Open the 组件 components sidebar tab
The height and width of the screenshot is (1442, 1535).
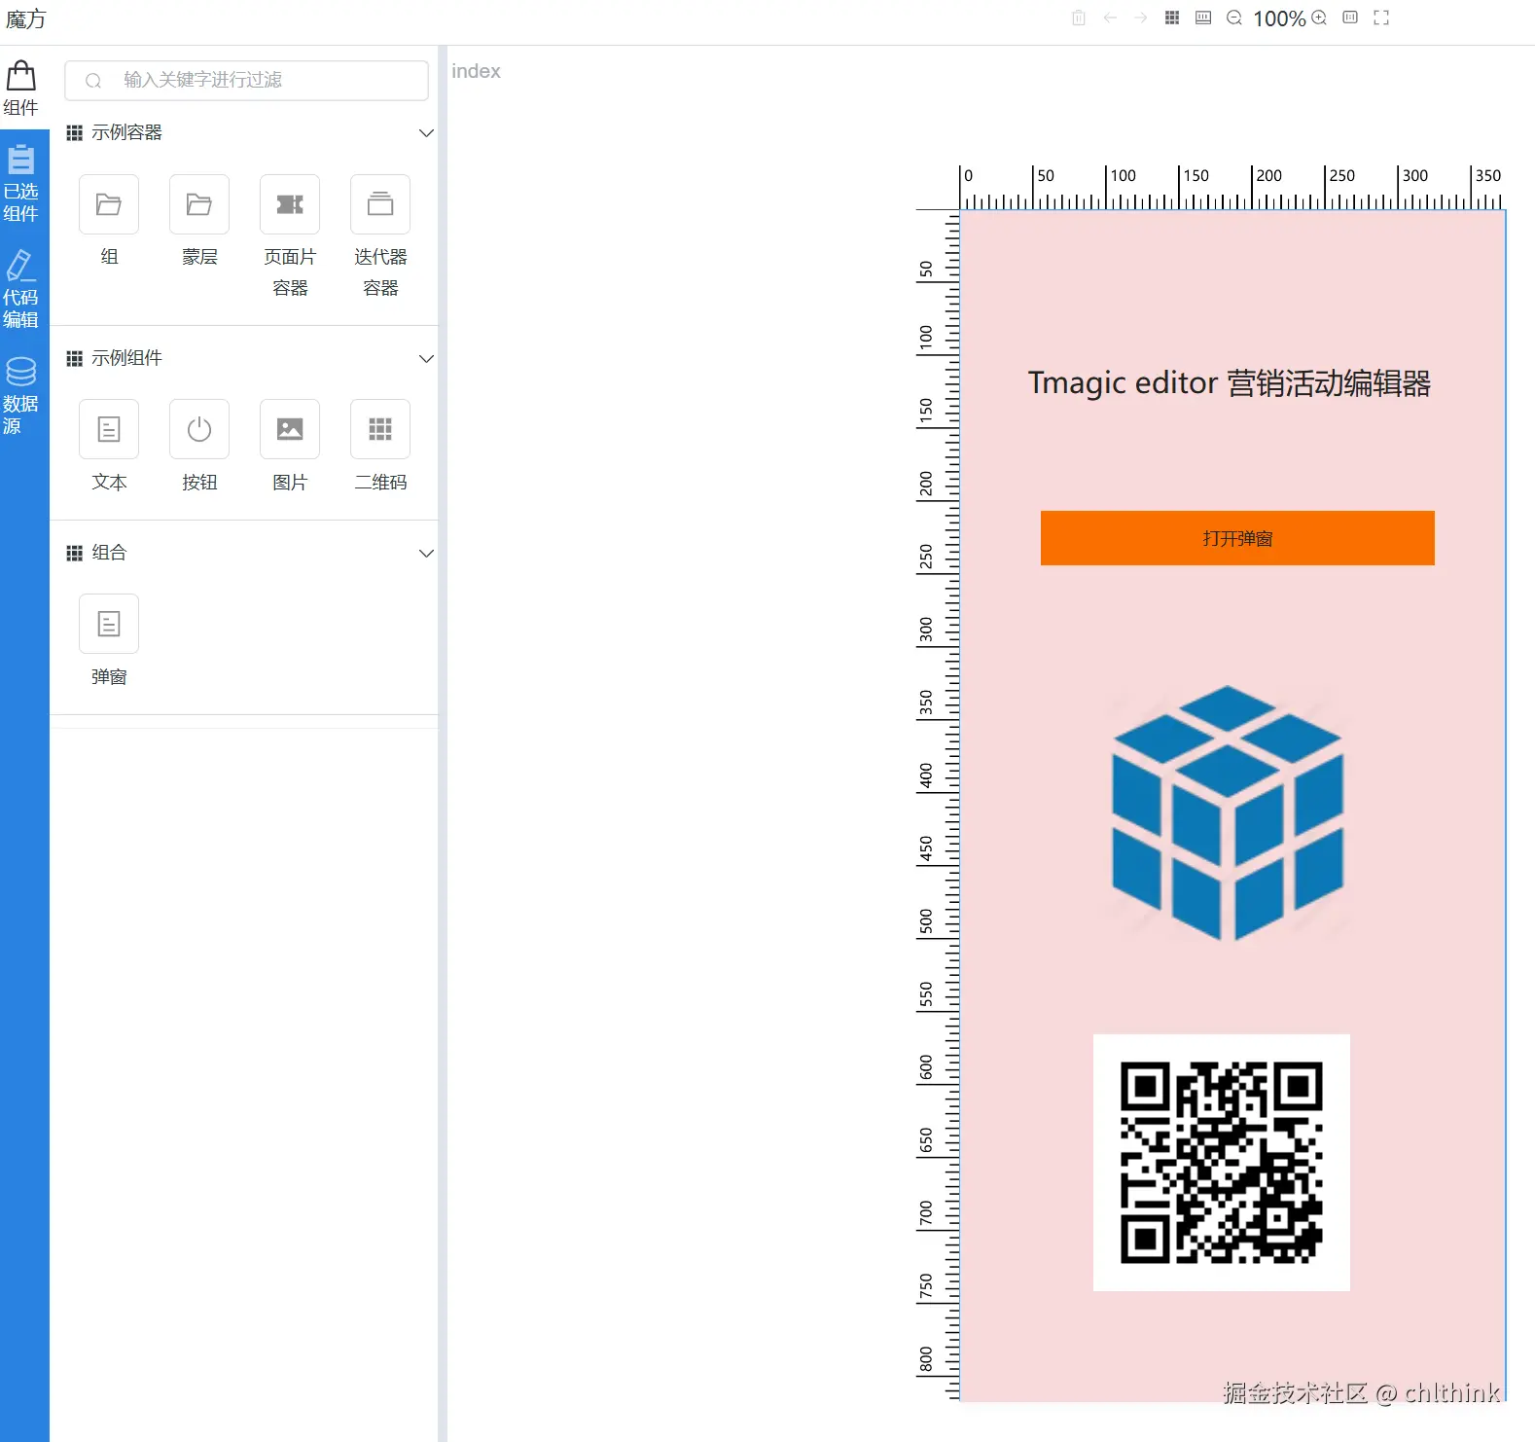click(x=21, y=88)
